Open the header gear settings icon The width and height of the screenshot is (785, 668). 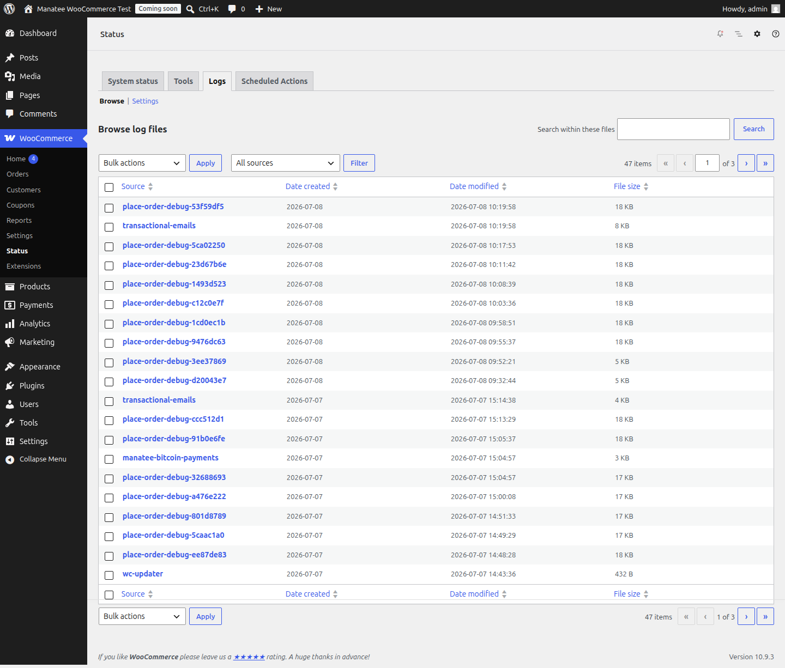[x=757, y=34]
